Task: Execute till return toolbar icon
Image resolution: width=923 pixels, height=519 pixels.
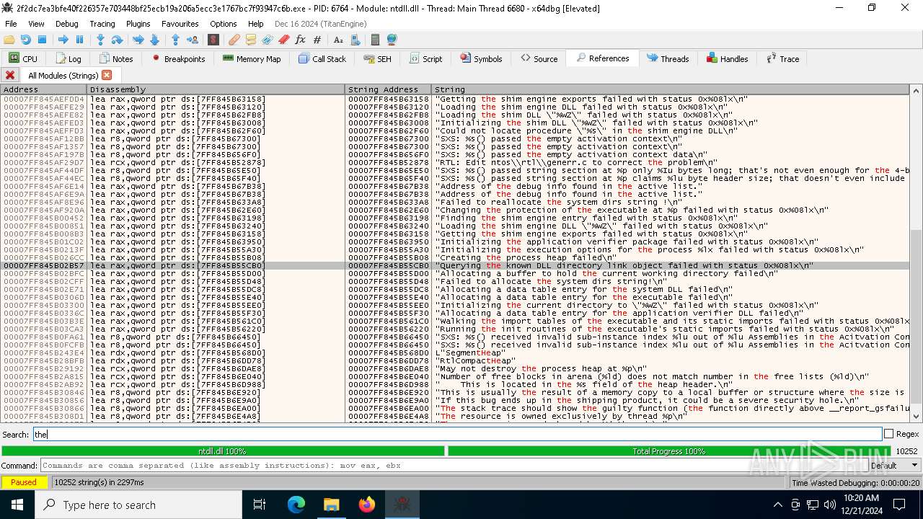Action: (x=175, y=40)
